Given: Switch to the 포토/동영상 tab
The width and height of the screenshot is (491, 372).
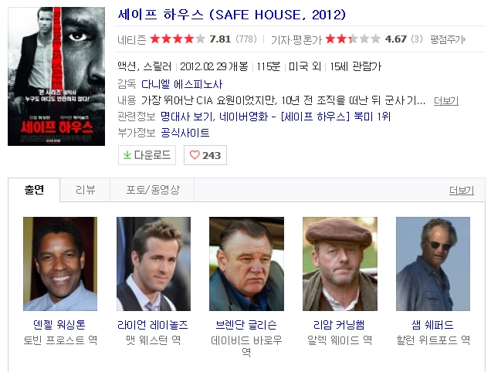Looking at the screenshot, I should tap(153, 190).
